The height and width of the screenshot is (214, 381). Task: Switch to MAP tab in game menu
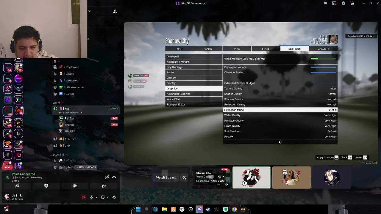click(179, 49)
